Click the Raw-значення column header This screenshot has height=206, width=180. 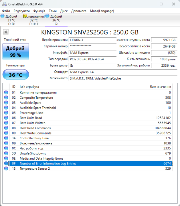coord(154,87)
